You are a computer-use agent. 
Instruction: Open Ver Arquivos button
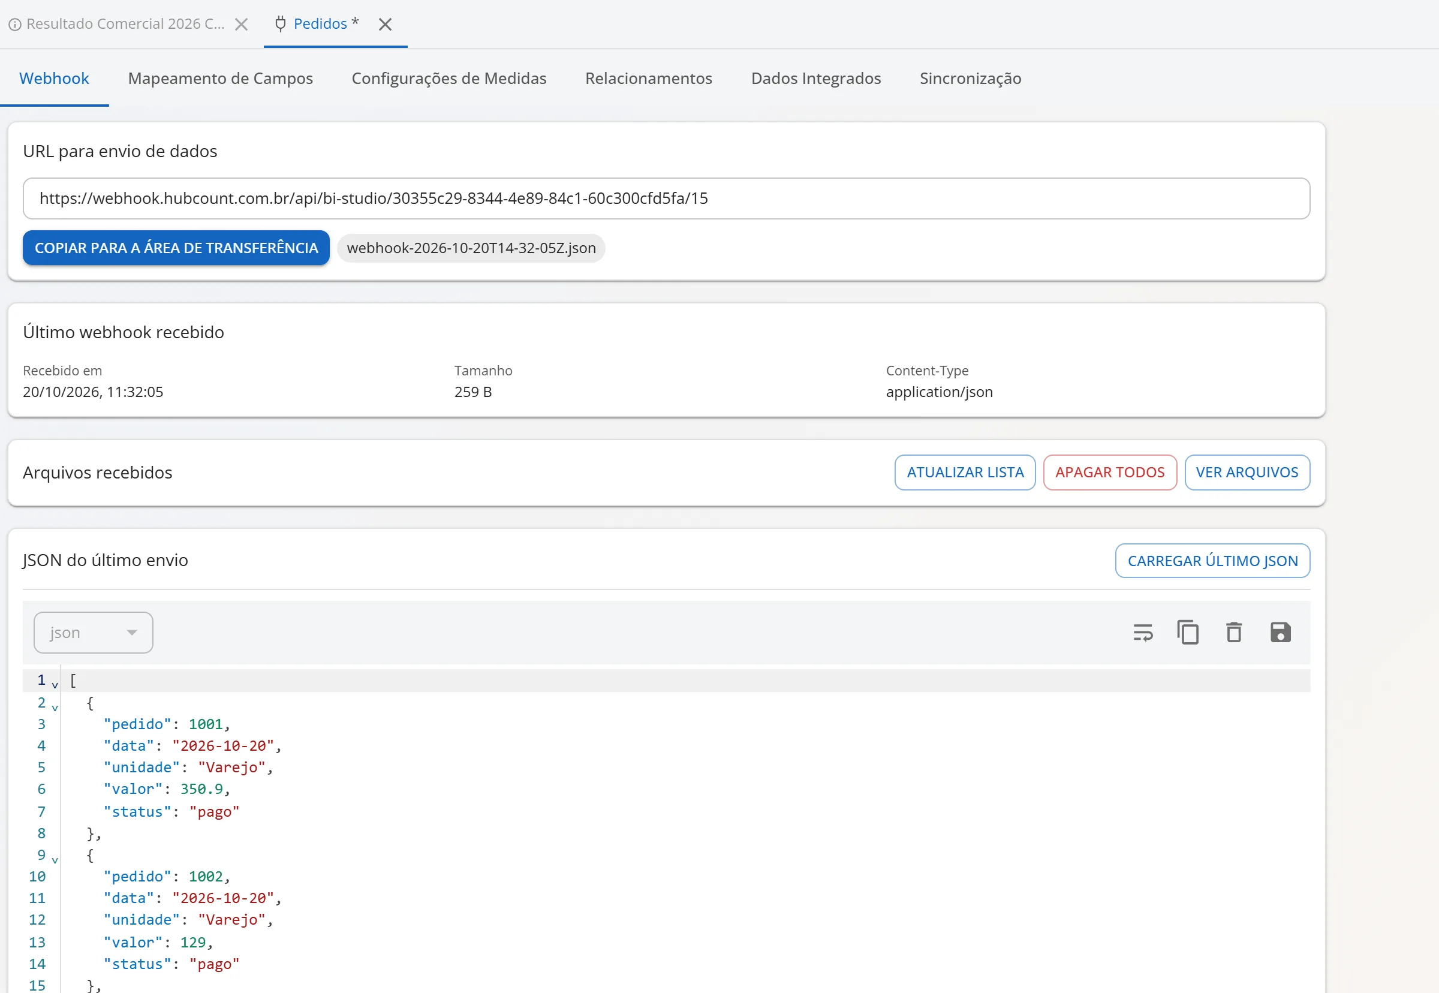tap(1247, 473)
